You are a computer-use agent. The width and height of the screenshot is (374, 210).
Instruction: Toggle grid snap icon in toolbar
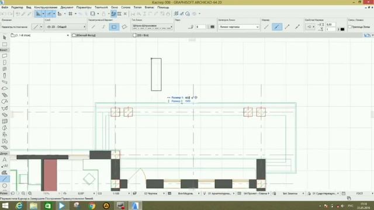pos(70,14)
